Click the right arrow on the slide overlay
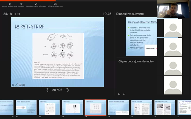191x119 pixels. click(24, 85)
